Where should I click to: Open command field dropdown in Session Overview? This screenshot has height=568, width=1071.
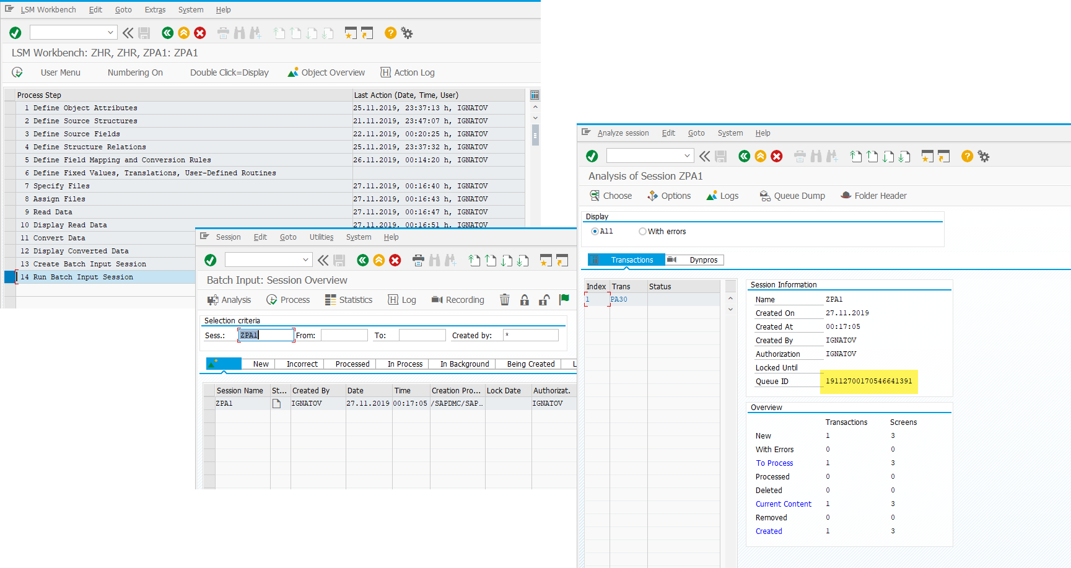pos(305,260)
